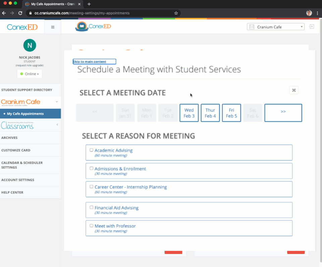Click the Financial Aid Advising label
This screenshot has width=322, height=267.
click(x=116, y=208)
